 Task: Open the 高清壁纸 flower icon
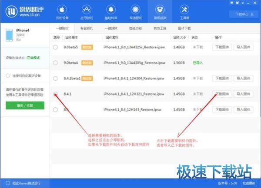(135, 10)
